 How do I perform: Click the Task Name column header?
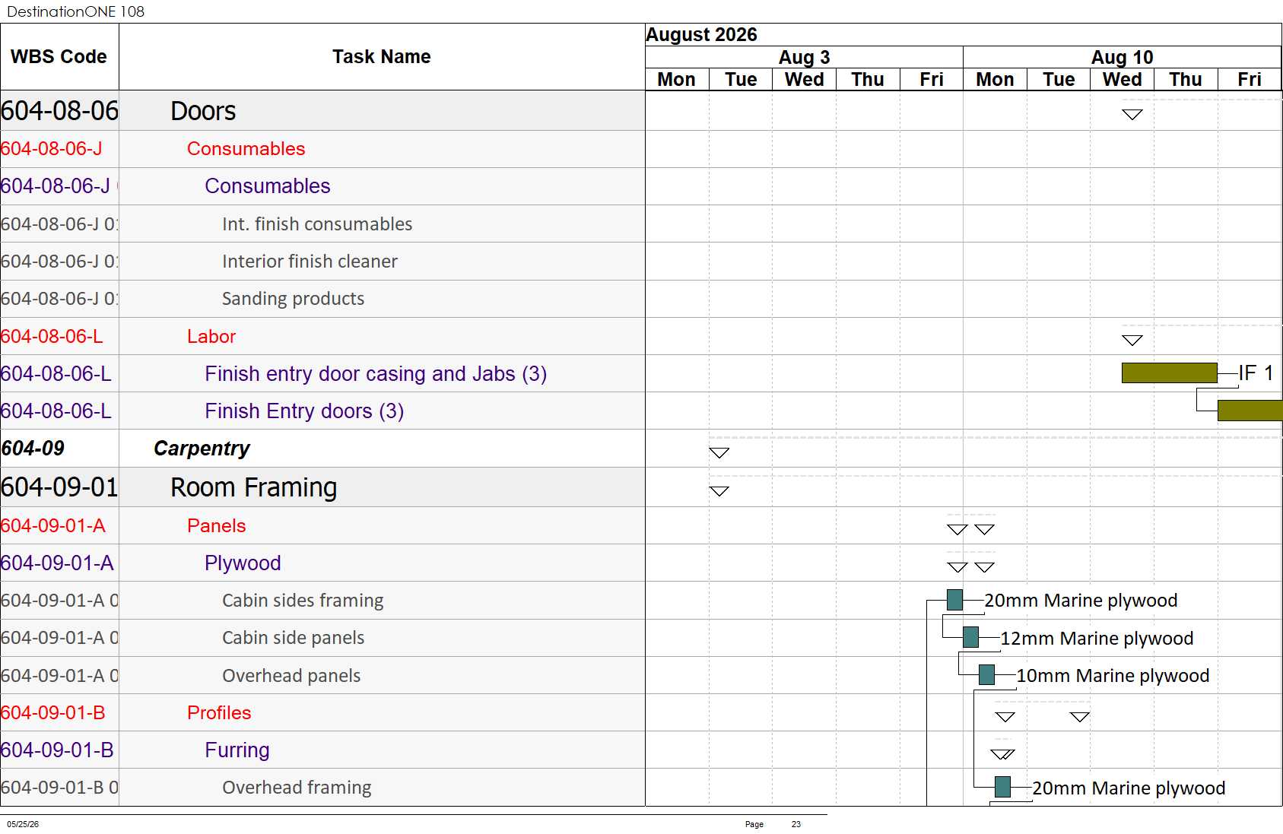(382, 57)
